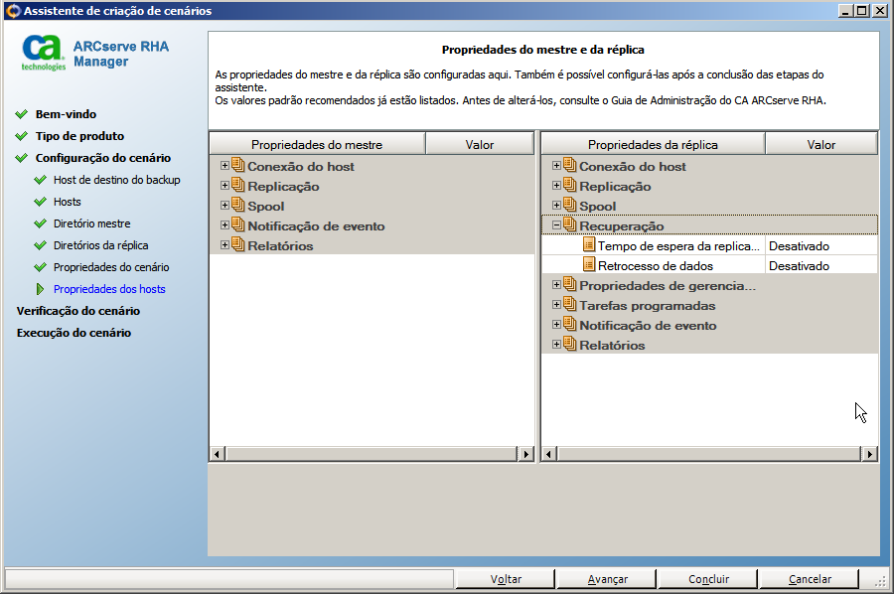Go to Diretórios da réplica step
This screenshot has width=894, height=594.
(100, 245)
